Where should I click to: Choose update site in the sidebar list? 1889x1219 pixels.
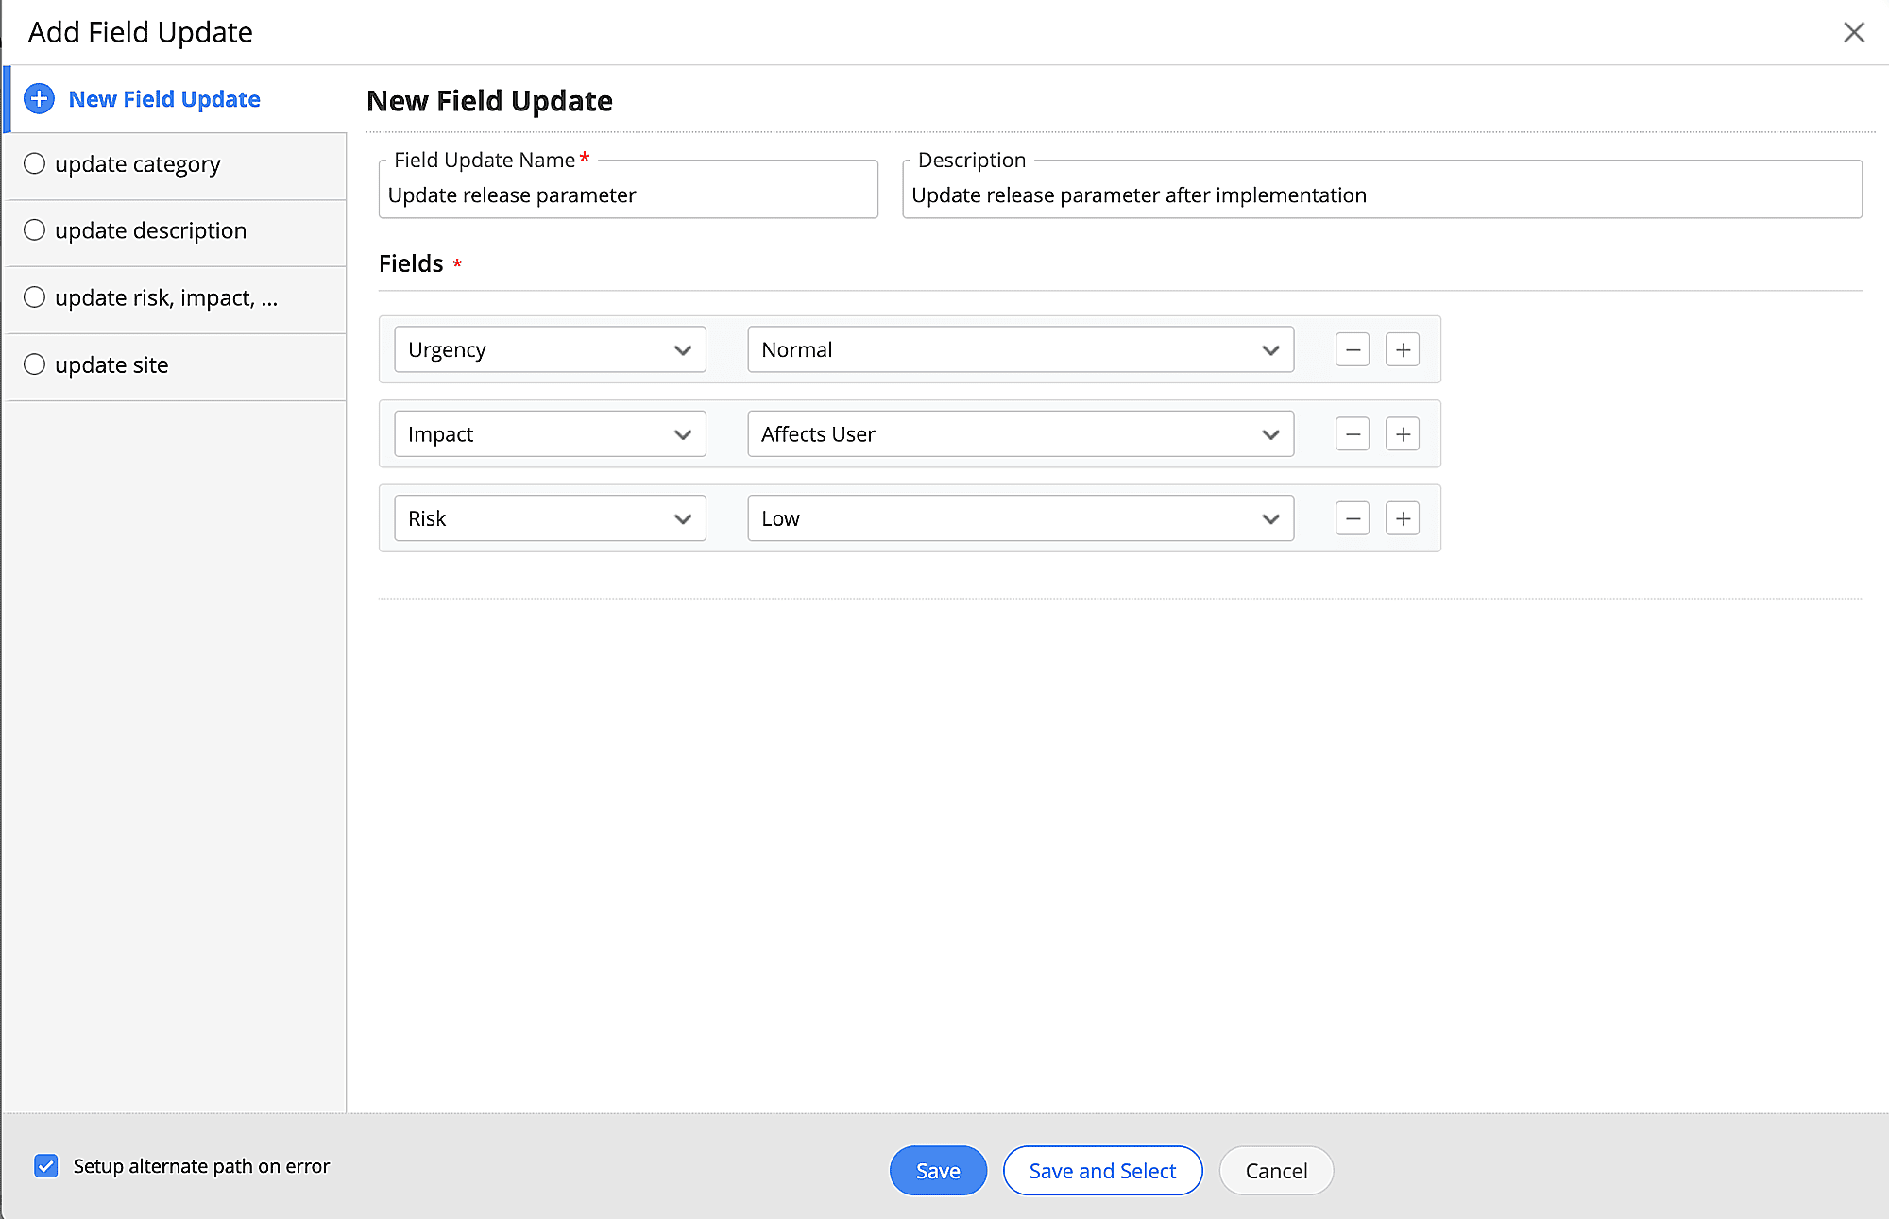pos(111,365)
